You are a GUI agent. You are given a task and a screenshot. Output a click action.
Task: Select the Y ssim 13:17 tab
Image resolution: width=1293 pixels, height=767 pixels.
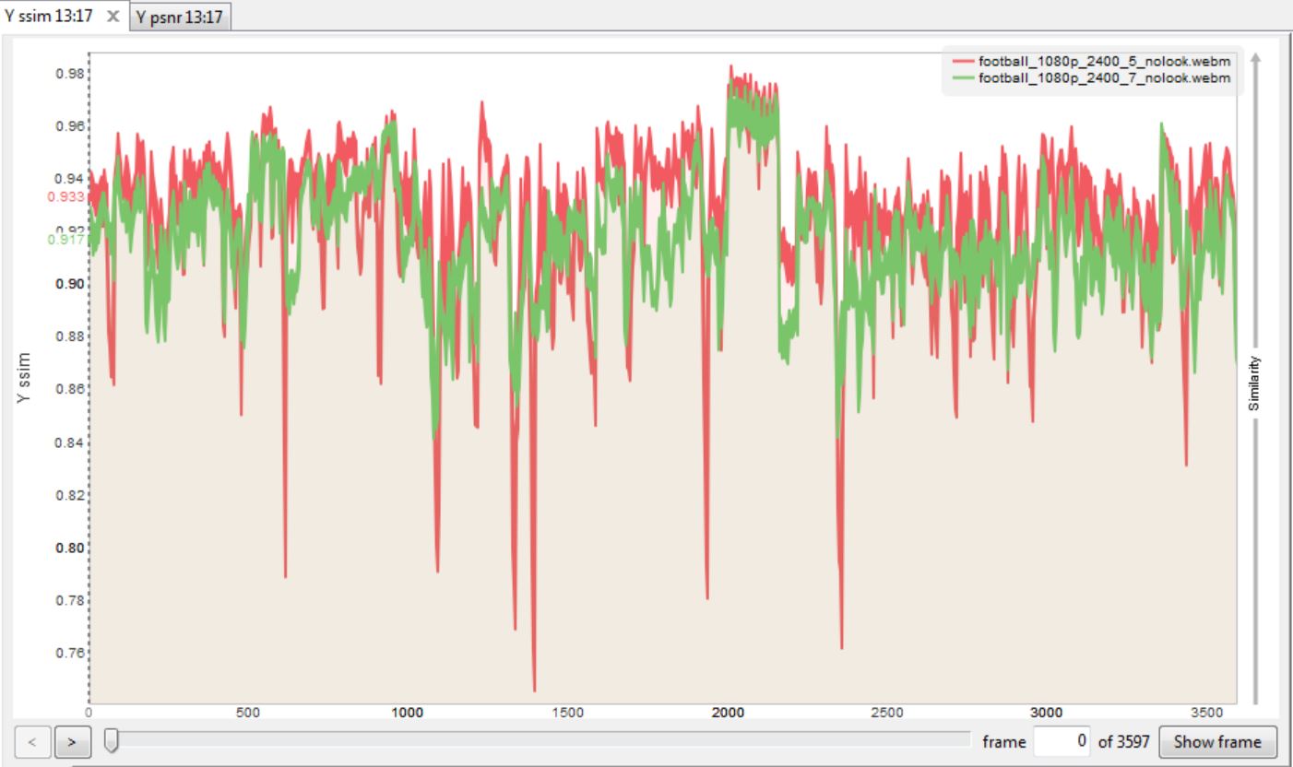pos(49,16)
